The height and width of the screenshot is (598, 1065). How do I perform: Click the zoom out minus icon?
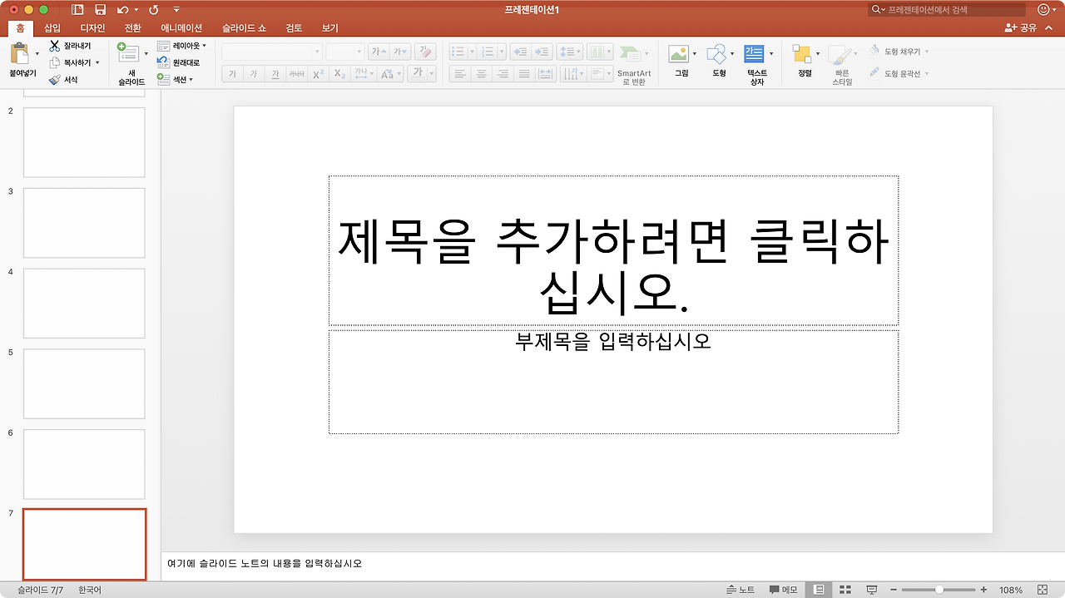[x=894, y=590]
